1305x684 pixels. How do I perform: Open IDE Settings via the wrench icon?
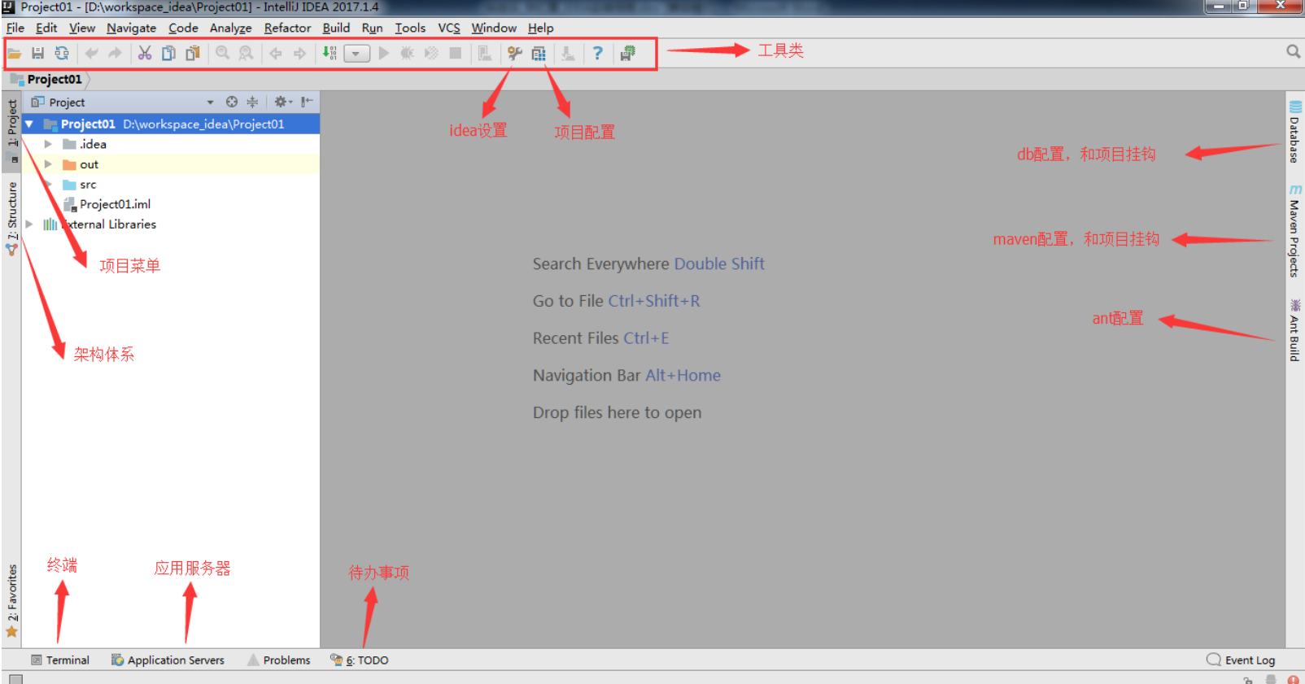(514, 54)
